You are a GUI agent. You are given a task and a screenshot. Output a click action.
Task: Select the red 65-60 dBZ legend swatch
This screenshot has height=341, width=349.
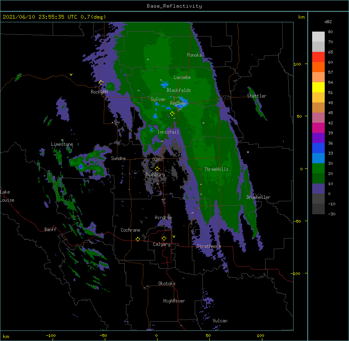pyautogui.click(x=318, y=57)
